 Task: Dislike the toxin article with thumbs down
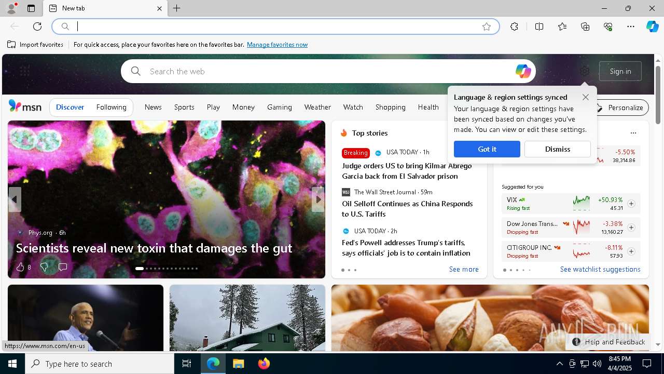point(44,267)
